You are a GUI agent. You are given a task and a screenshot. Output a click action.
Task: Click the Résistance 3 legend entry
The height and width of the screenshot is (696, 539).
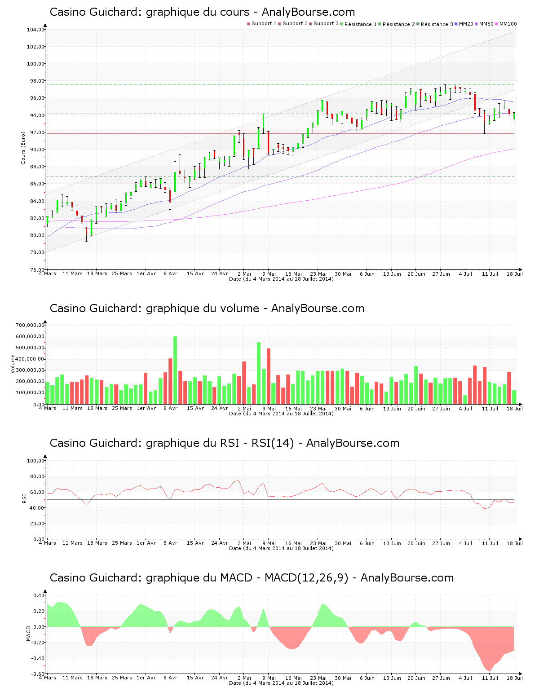[x=435, y=24]
